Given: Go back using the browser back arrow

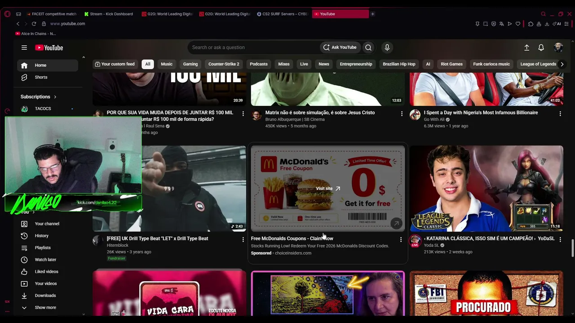Looking at the screenshot, I should click(x=18, y=24).
